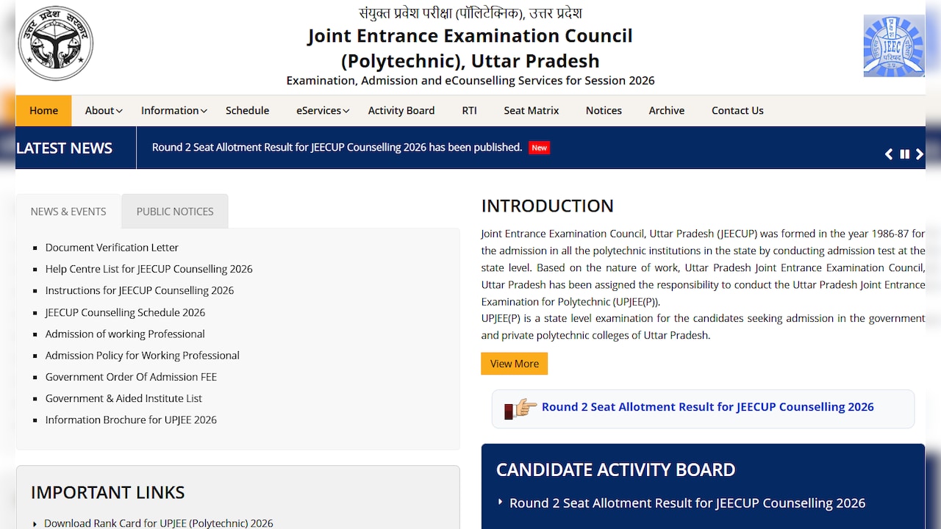Open JEECUP Counselling Schedule 2026 link
This screenshot has height=529, width=941.
pyautogui.click(x=125, y=312)
